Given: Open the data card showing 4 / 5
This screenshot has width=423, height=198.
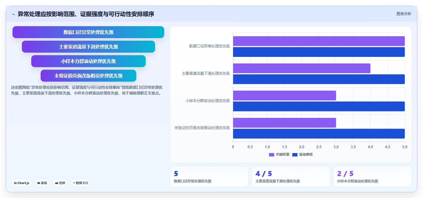Looking at the screenshot, I should [291, 176].
